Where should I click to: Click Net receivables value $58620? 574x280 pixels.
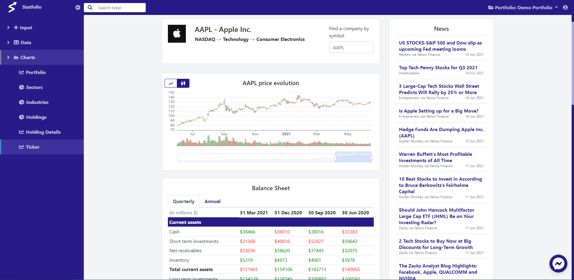coord(282,251)
